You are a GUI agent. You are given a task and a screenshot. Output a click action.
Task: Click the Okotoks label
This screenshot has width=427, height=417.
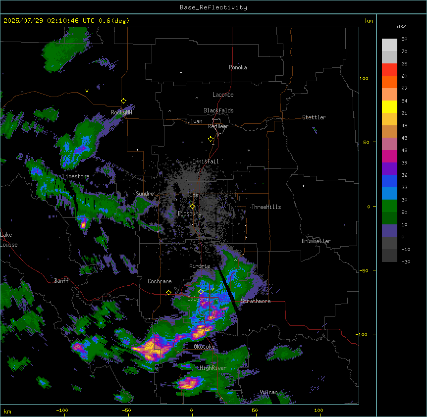coord(204,347)
